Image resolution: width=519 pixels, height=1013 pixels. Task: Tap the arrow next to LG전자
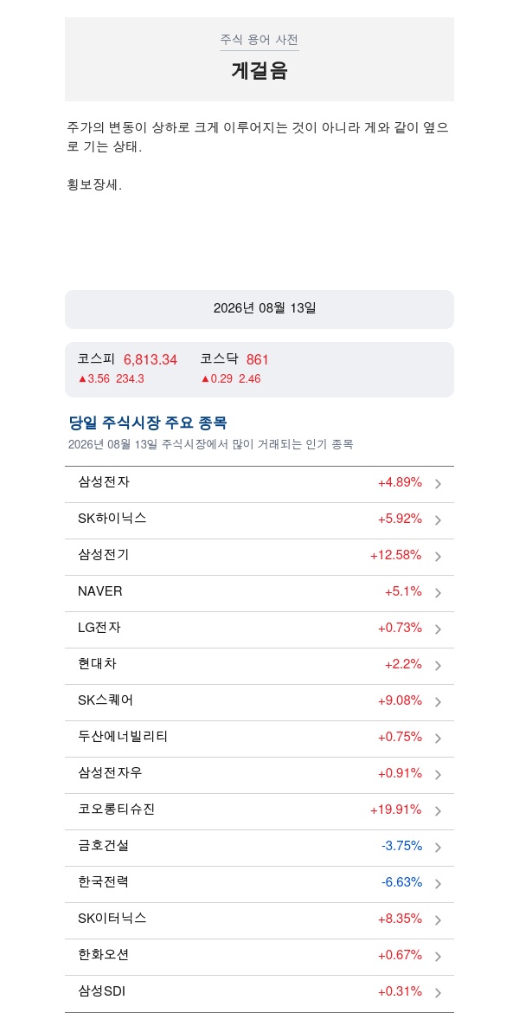438,629
